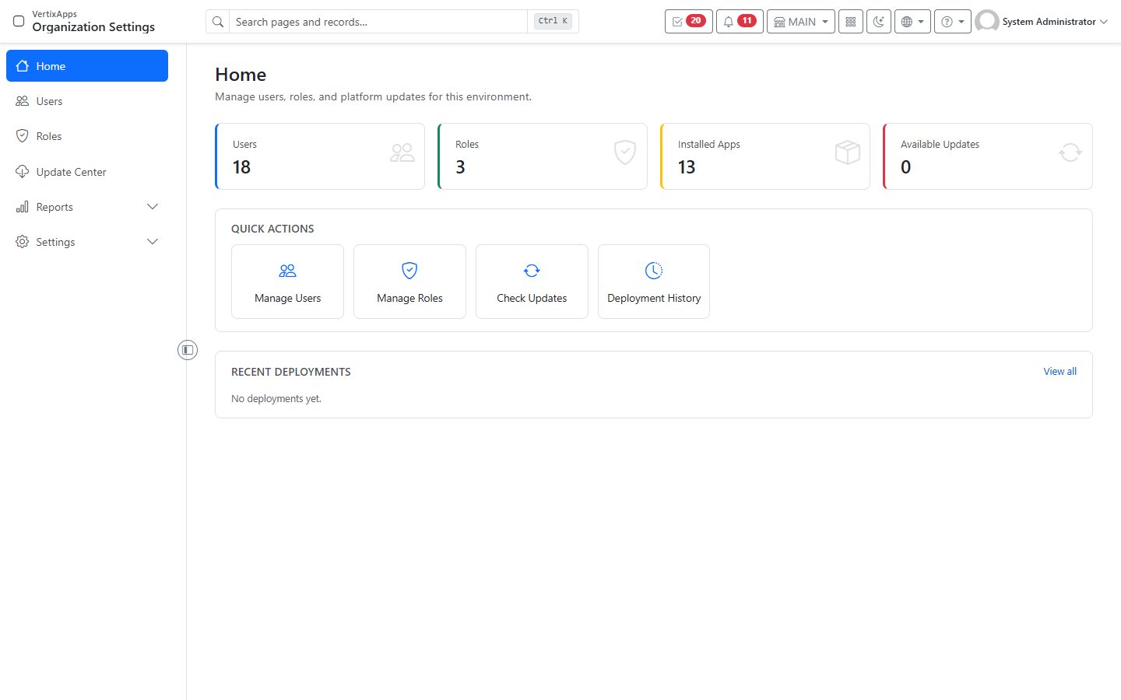
Task: Open the apps grid launcher
Action: [x=851, y=22]
